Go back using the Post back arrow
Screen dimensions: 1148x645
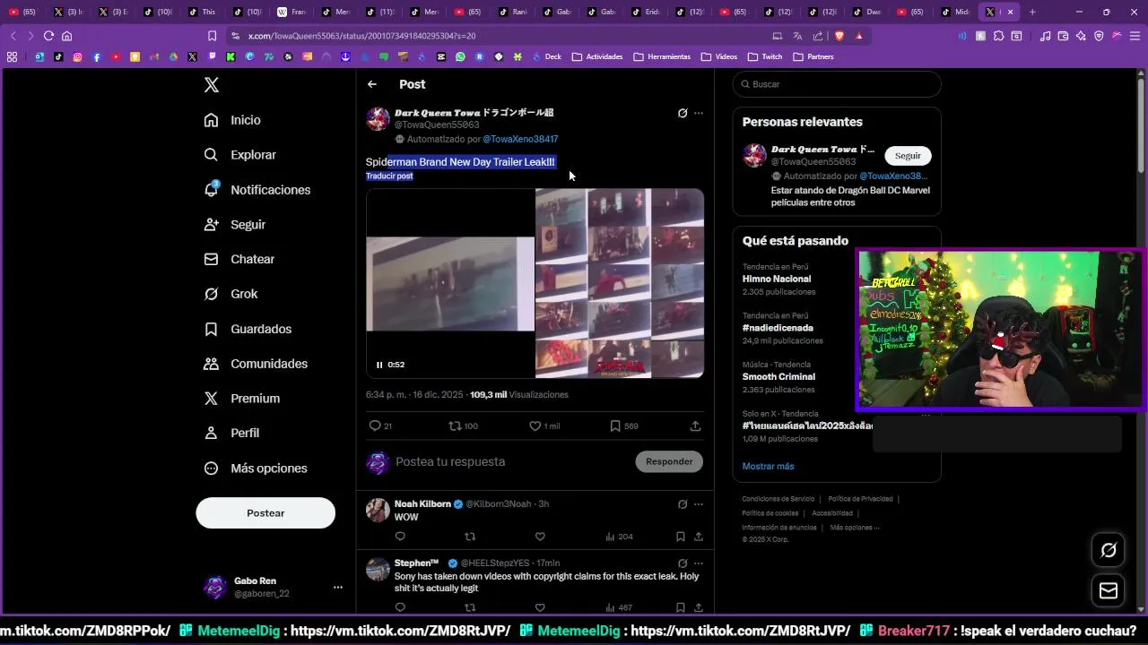(372, 84)
